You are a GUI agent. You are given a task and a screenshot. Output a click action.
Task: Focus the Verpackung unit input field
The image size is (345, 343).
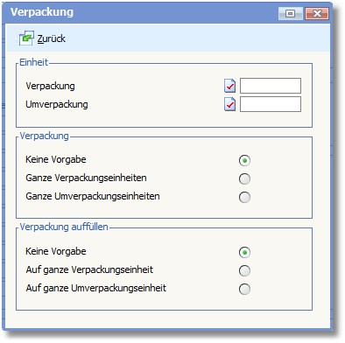[x=271, y=86]
